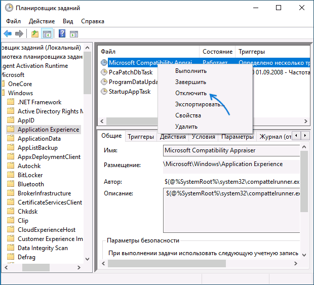This screenshot has width=314, height=285.
Task: Select Удалить in the context menu
Action: pos(205,127)
